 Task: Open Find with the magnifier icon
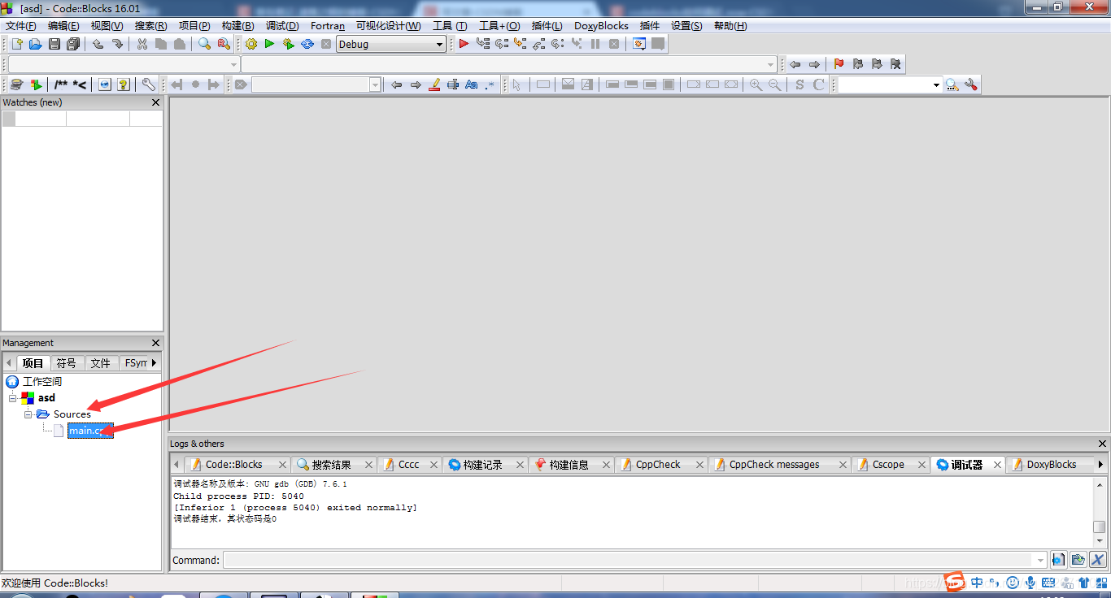[205, 44]
